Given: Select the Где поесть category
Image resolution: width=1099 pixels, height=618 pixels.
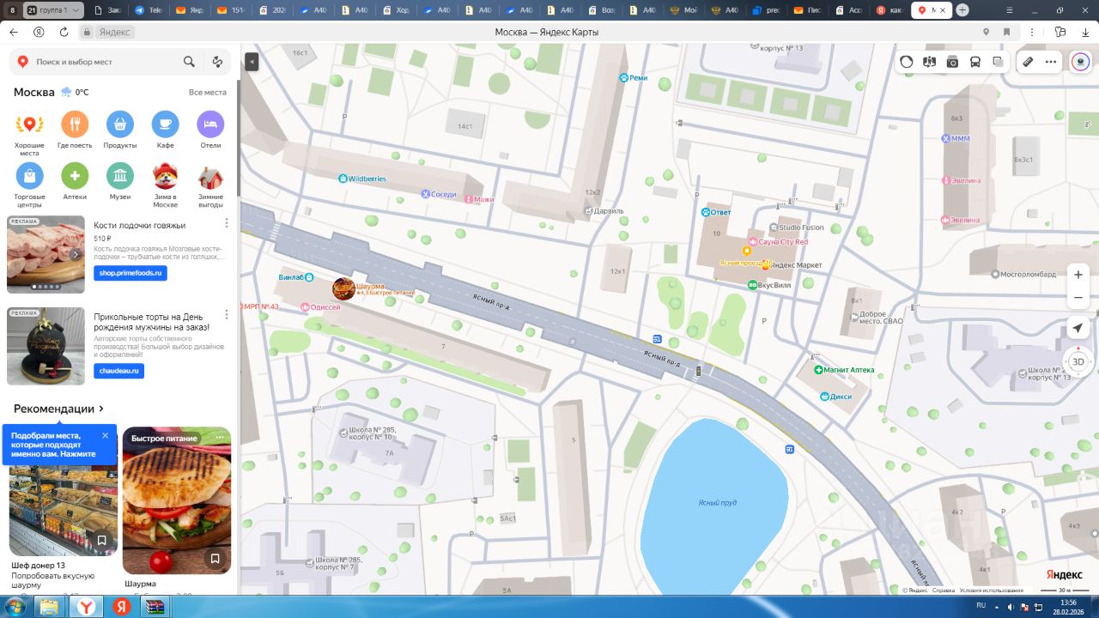Looking at the screenshot, I should 75,130.
